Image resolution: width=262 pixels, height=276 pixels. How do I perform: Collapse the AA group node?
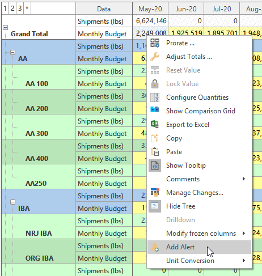click(12, 53)
